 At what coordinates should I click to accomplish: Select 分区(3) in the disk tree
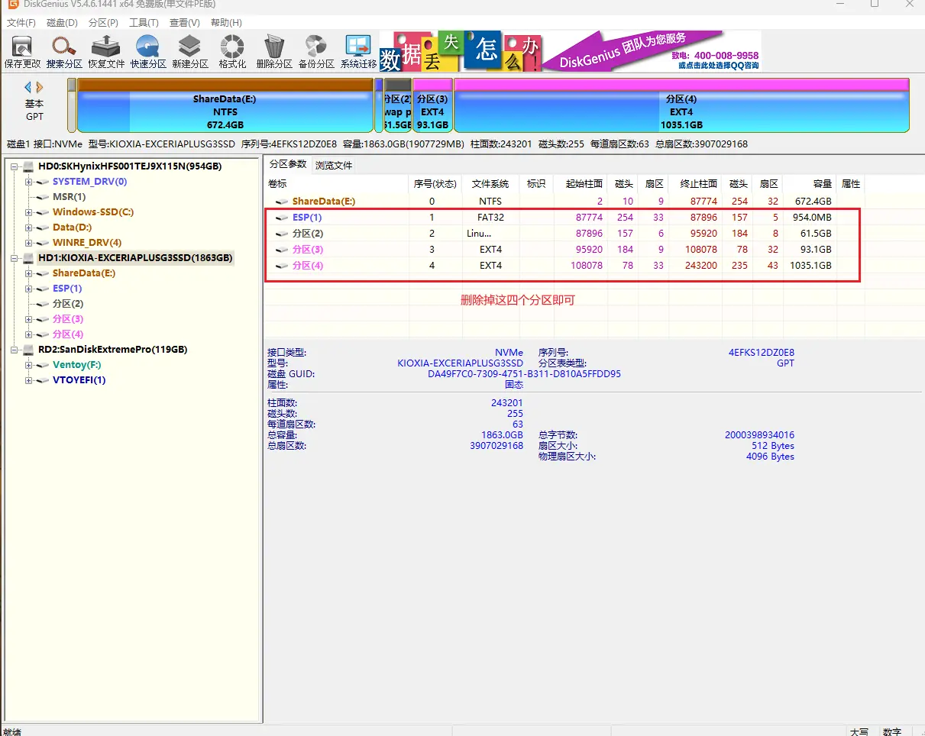[x=68, y=319]
